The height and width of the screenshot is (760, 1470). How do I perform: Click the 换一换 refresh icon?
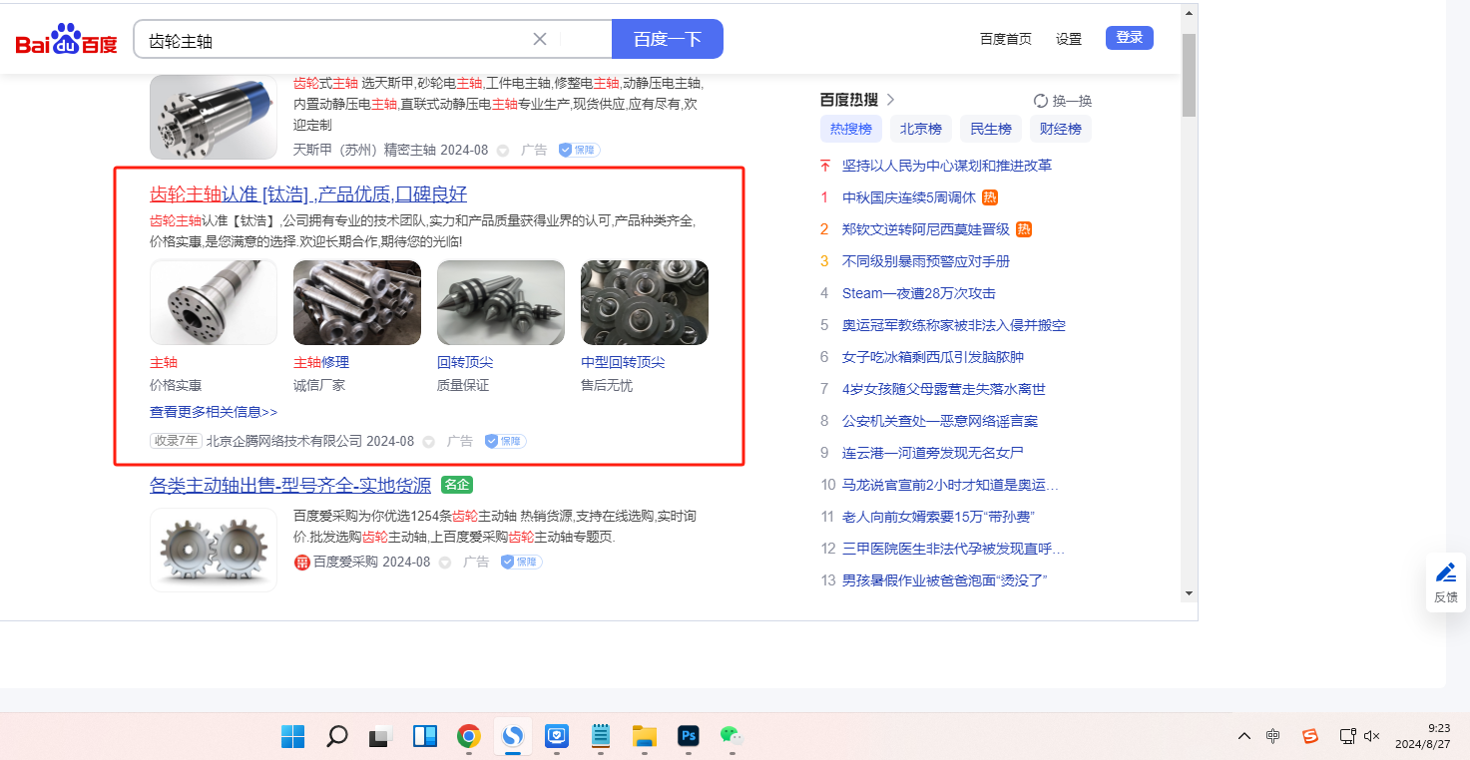click(x=1041, y=101)
